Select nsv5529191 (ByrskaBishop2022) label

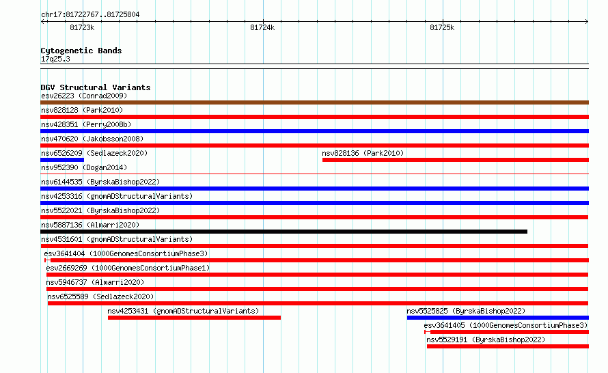(x=486, y=340)
